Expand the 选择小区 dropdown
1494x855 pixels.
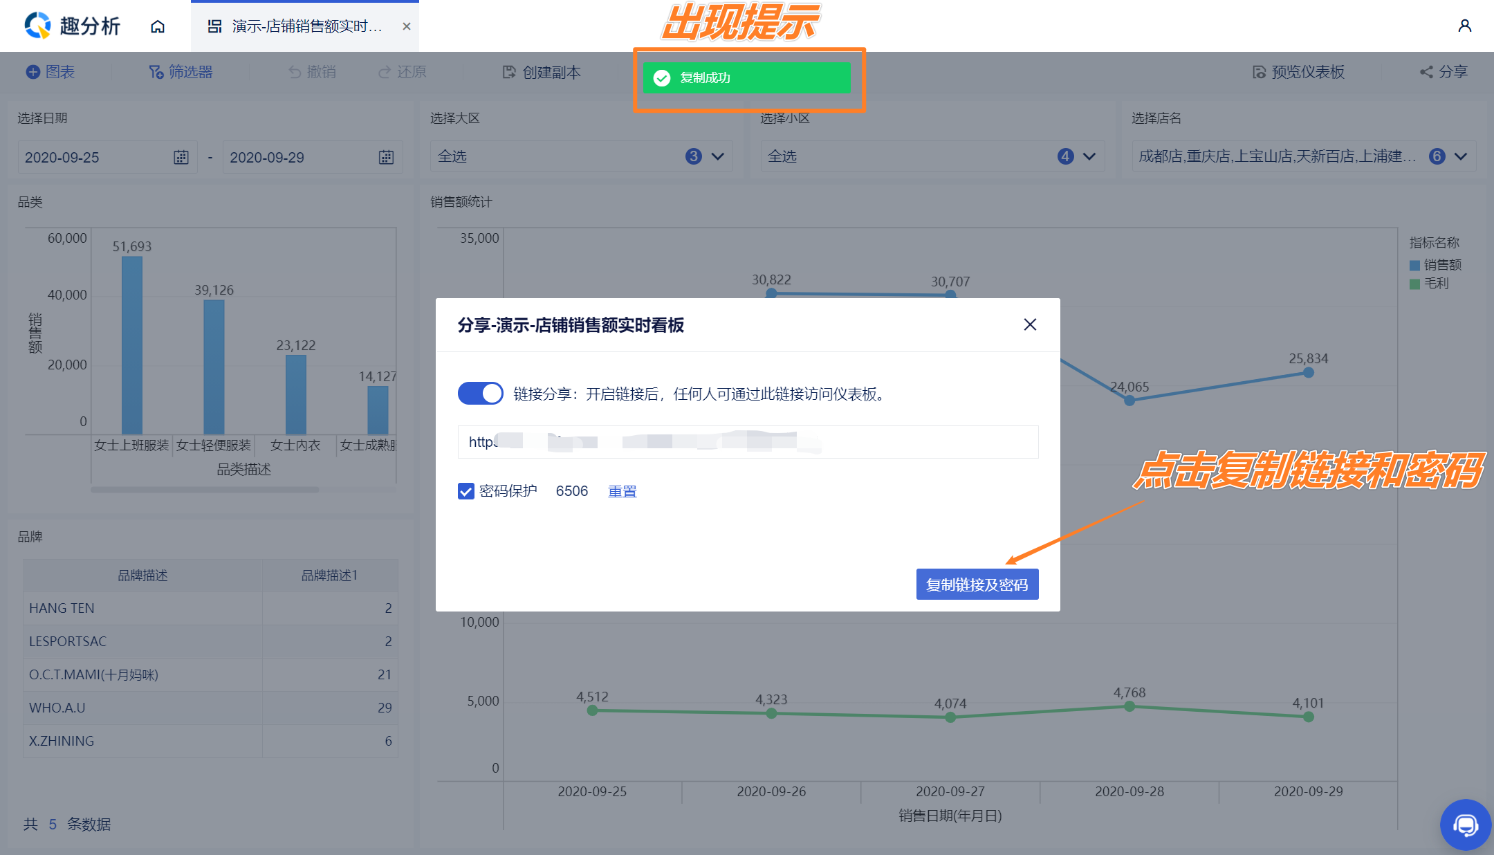1089,156
